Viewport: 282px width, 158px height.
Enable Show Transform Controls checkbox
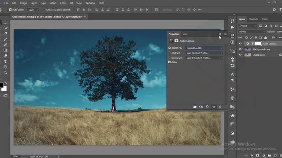(44, 10)
